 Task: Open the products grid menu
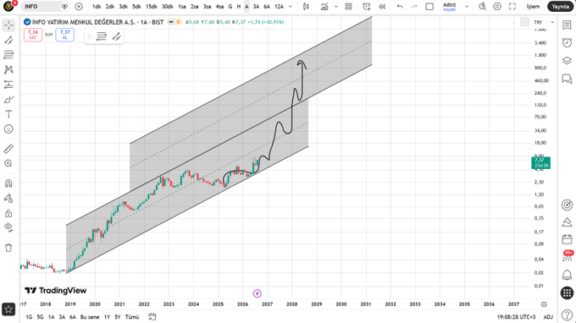567,293
